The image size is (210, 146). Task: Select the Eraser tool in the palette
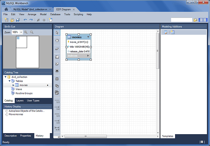(57, 49)
